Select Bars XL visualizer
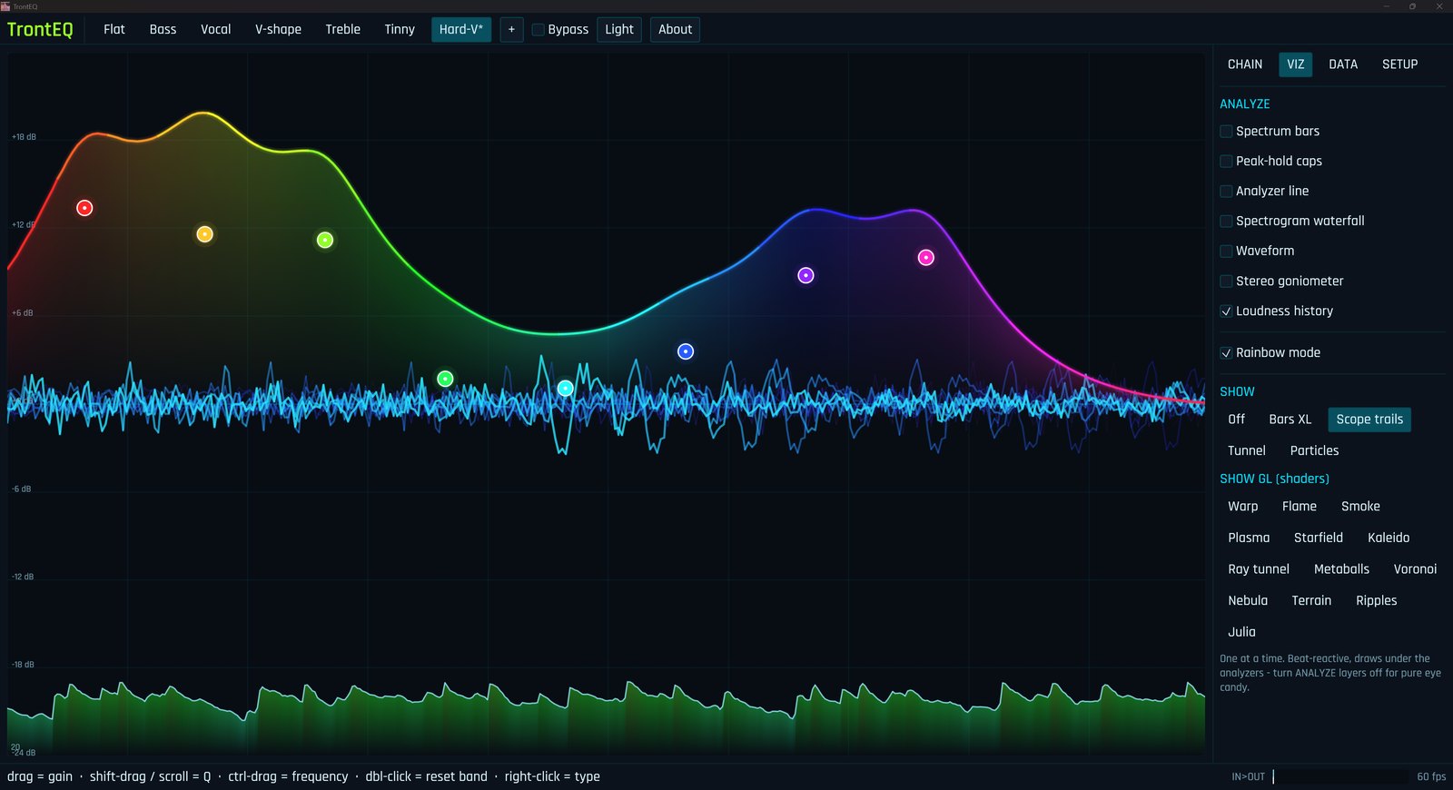This screenshot has width=1453, height=790. [1290, 420]
